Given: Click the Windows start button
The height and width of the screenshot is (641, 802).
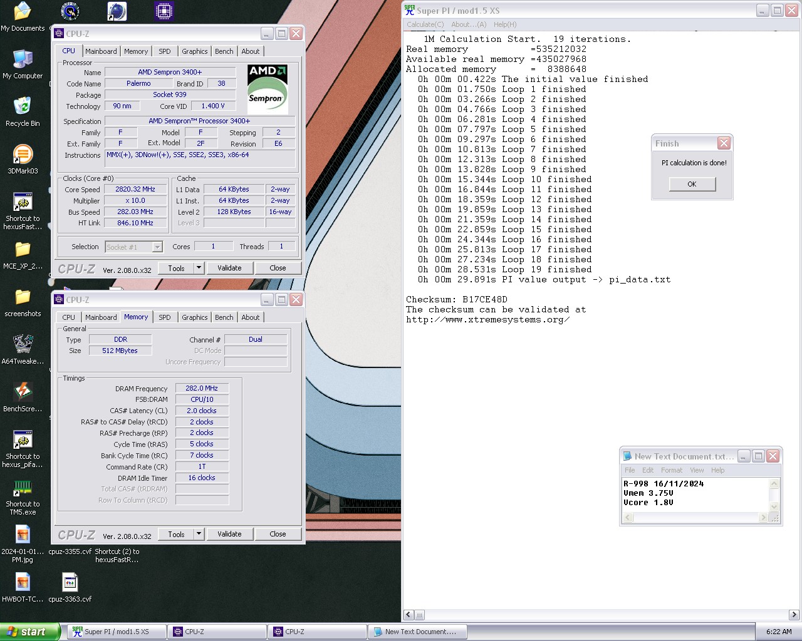Looking at the screenshot, I should 30,632.
